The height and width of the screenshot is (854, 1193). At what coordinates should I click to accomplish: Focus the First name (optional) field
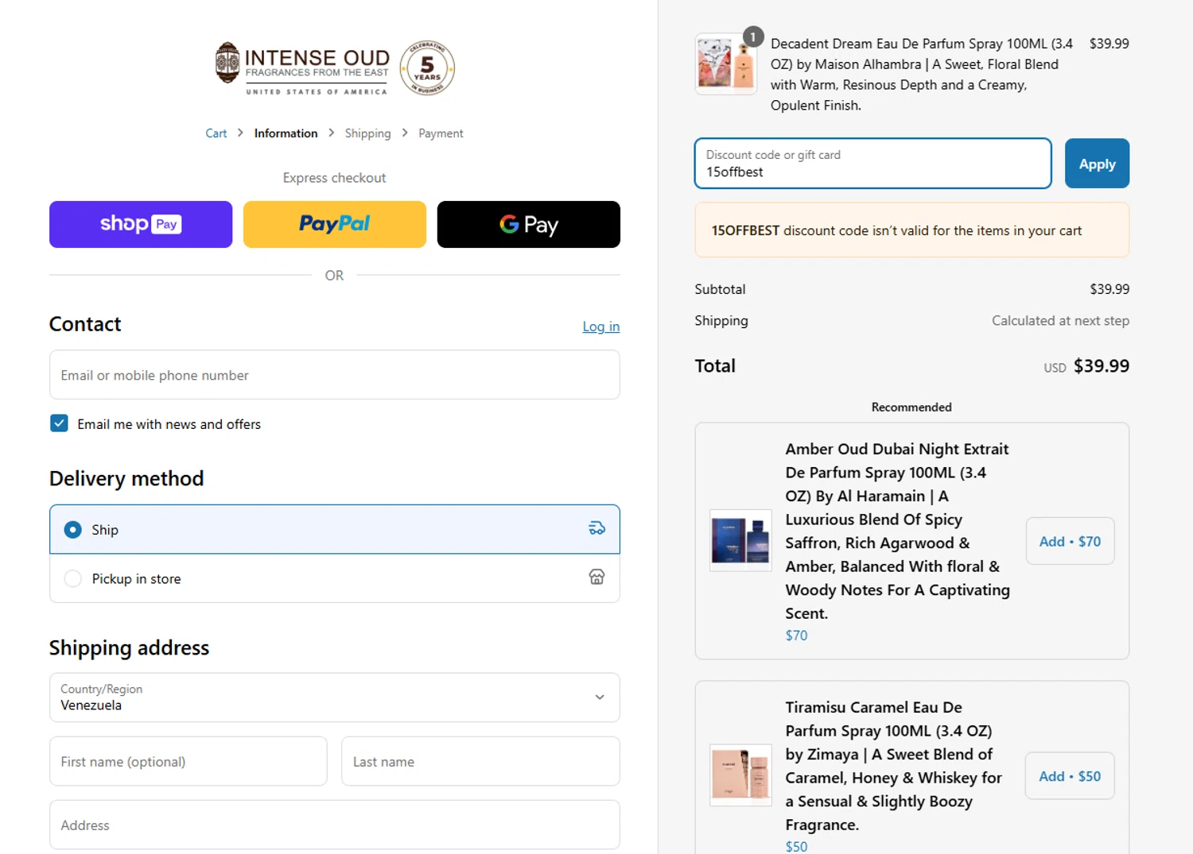188,761
